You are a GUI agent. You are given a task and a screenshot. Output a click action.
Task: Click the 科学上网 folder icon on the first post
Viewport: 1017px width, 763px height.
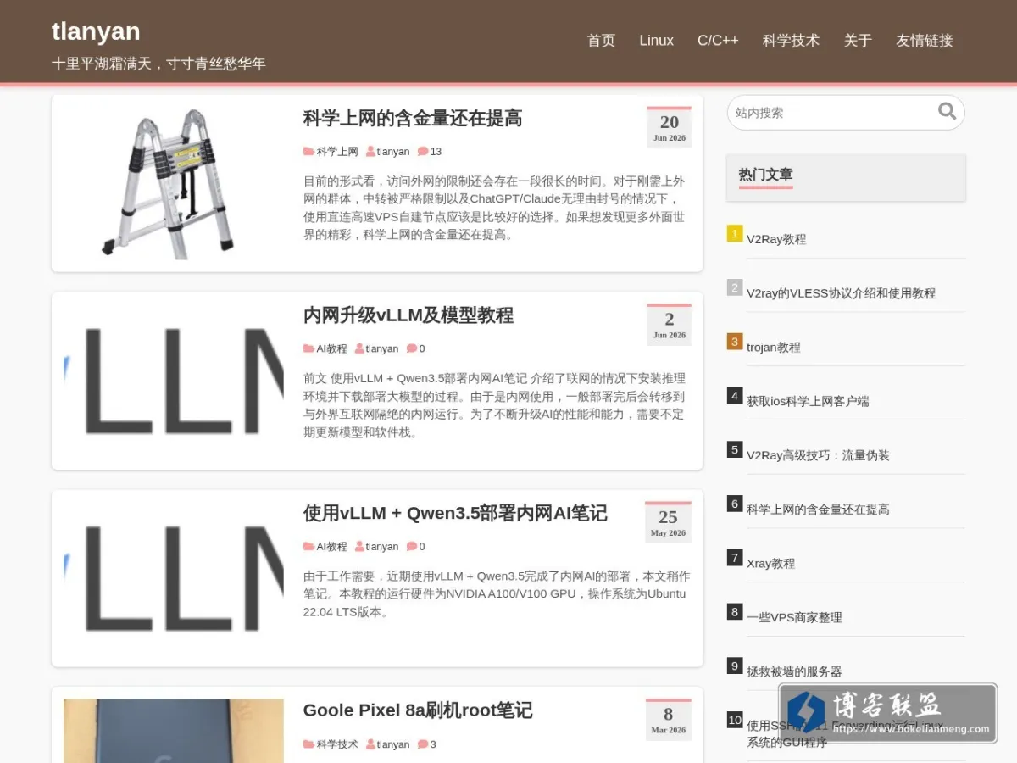[309, 152]
